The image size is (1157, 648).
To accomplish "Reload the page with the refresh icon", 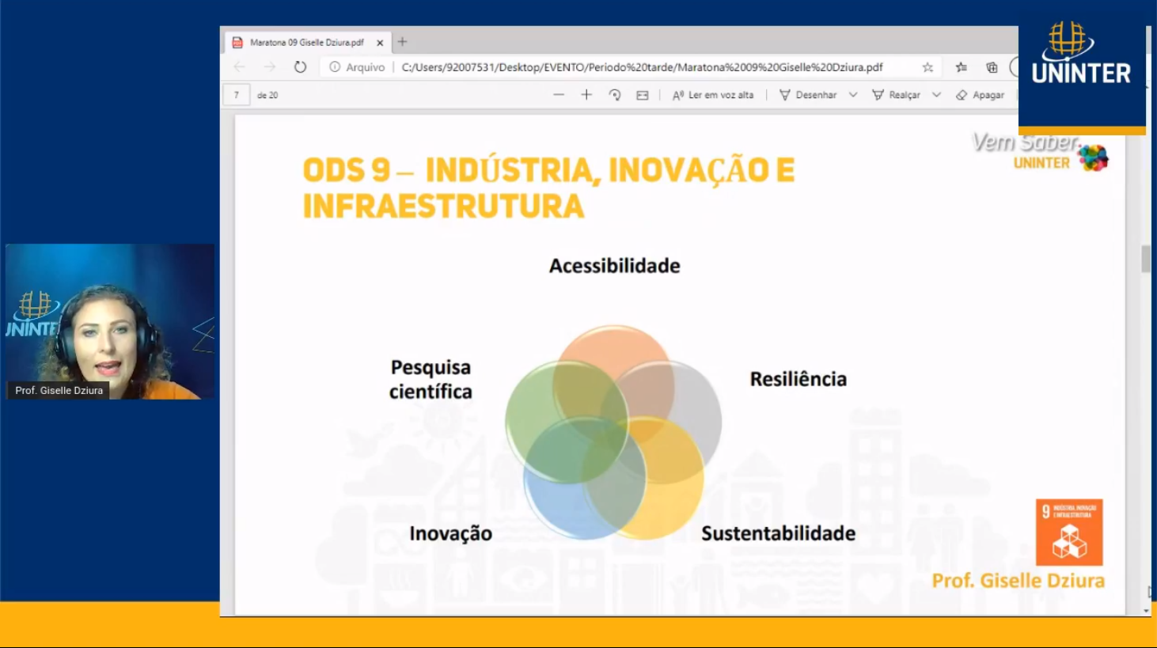I will [x=300, y=67].
